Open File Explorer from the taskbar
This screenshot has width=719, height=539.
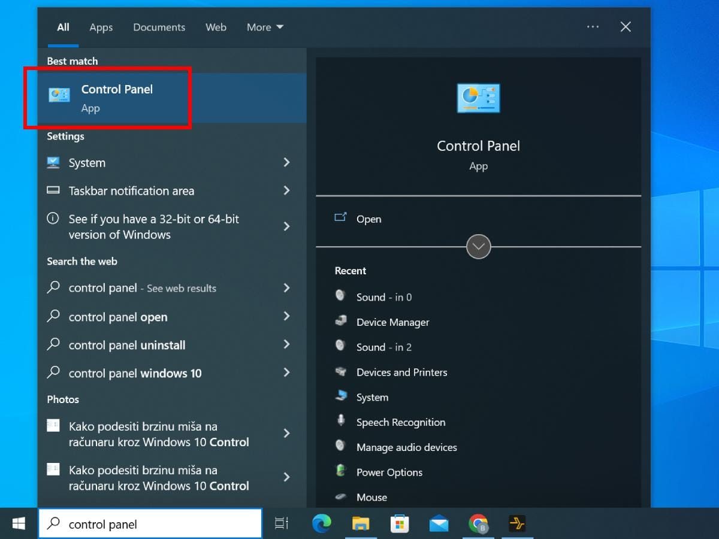361,524
